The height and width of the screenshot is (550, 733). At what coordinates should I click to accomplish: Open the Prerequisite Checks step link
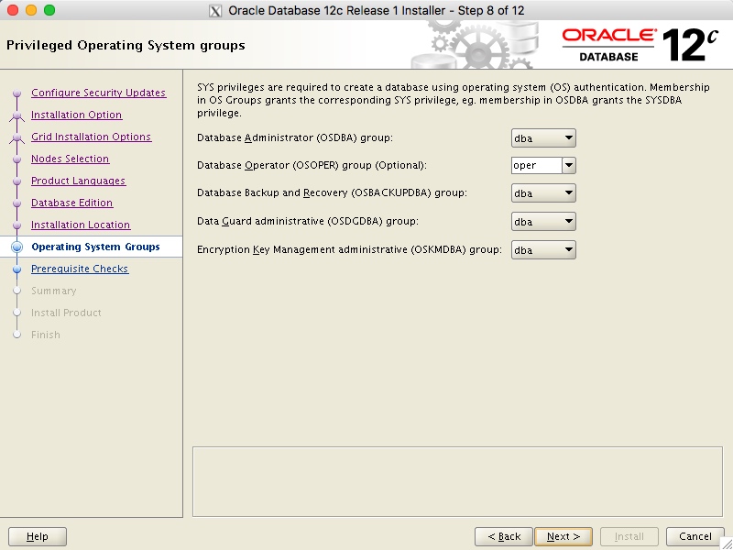tap(80, 269)
